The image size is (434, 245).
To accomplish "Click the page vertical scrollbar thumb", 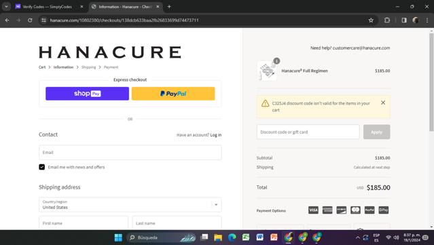I will coord(431,82).
